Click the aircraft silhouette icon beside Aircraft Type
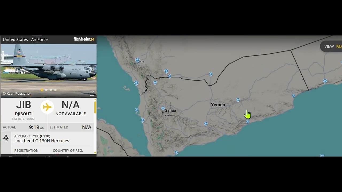Viewport: 342px width, 192px height. [6, 138]
